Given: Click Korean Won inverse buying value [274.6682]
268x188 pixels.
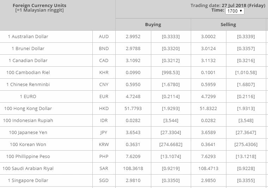Looking at the screenshot, I should tap(171, 144).
